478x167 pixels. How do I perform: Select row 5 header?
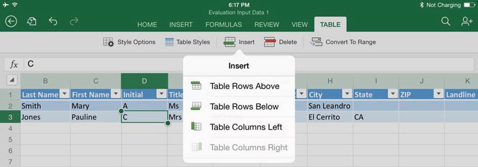(x=10, y=140)
